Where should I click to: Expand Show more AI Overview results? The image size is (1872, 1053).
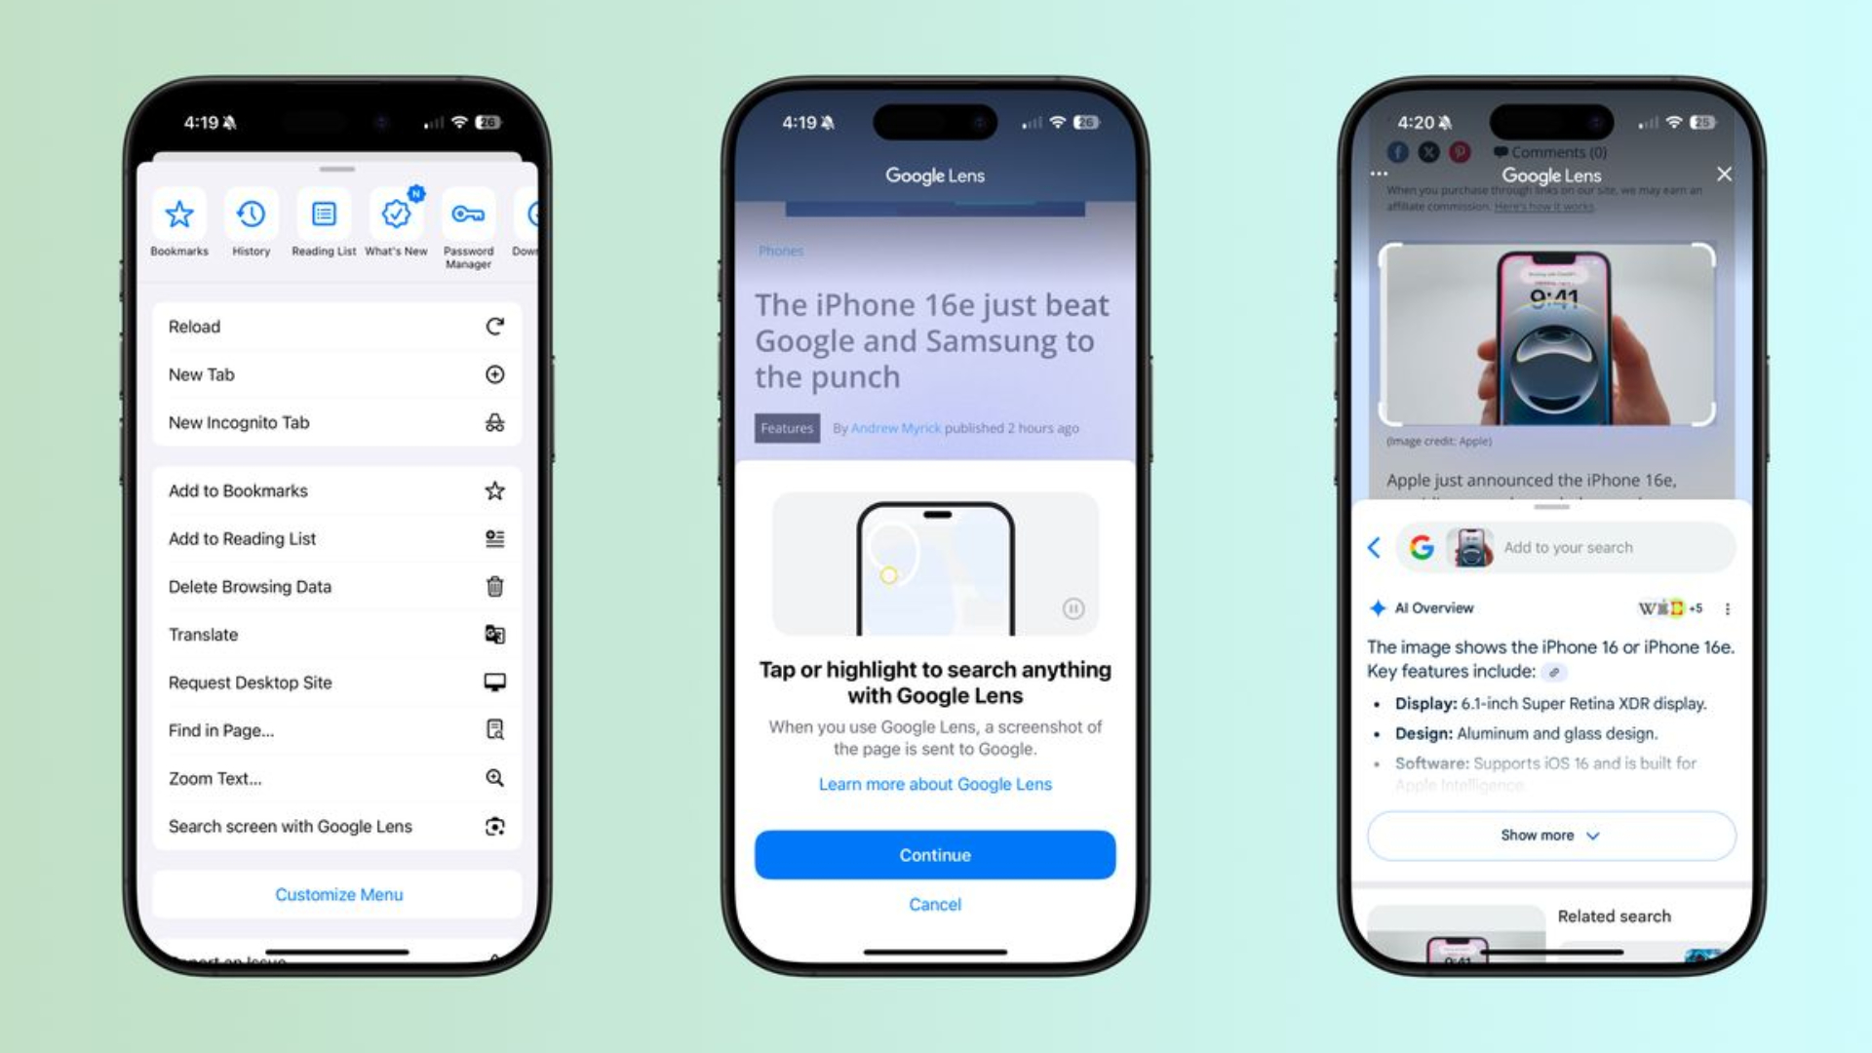pyautogui.click(x=1546, y=835)
